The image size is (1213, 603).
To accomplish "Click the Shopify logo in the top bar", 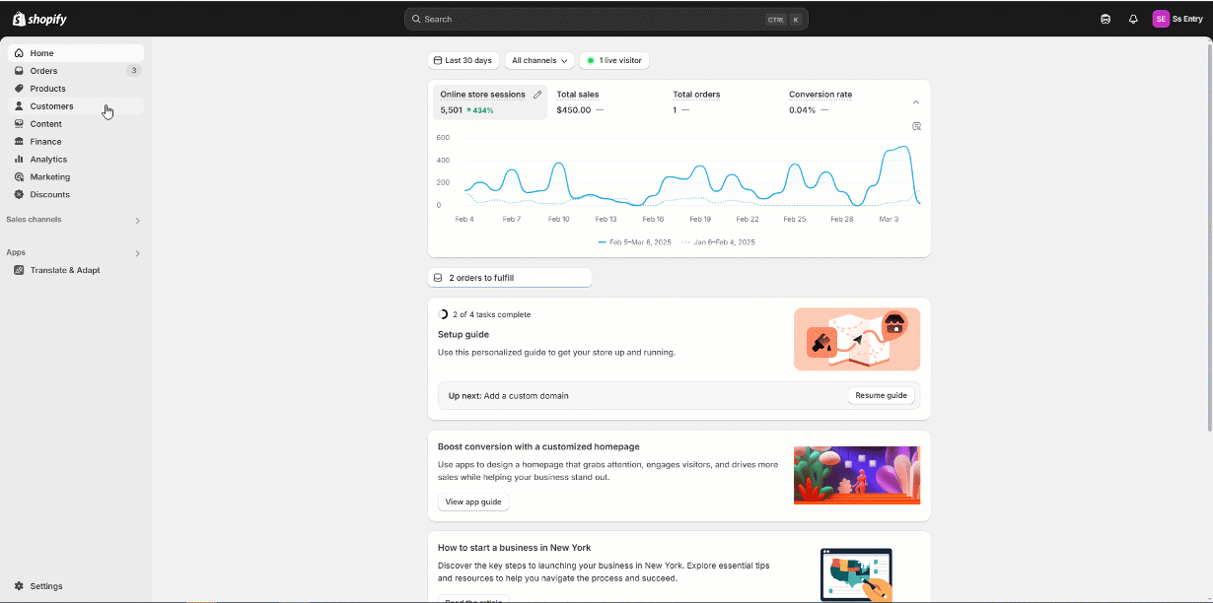I will [39, 19].
